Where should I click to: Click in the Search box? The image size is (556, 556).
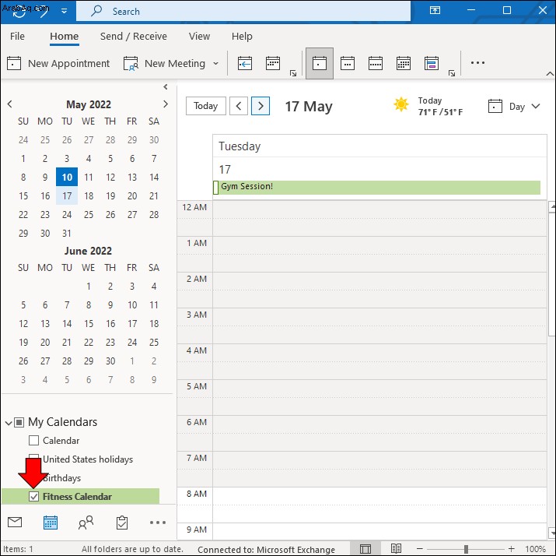coord(243,12)
